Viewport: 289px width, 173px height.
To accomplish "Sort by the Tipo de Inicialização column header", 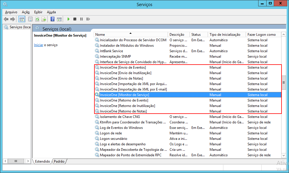I will coord(227,35).
